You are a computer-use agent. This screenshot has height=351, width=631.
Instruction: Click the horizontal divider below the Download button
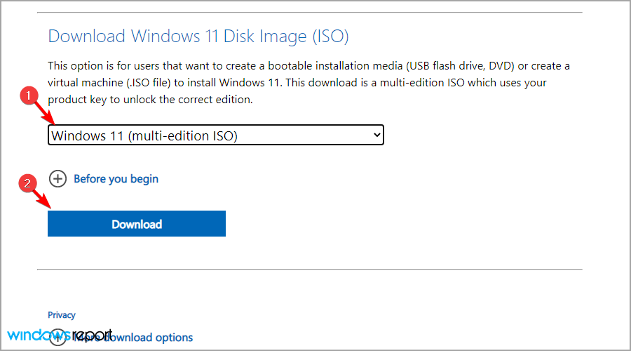[x=309, y=269]
